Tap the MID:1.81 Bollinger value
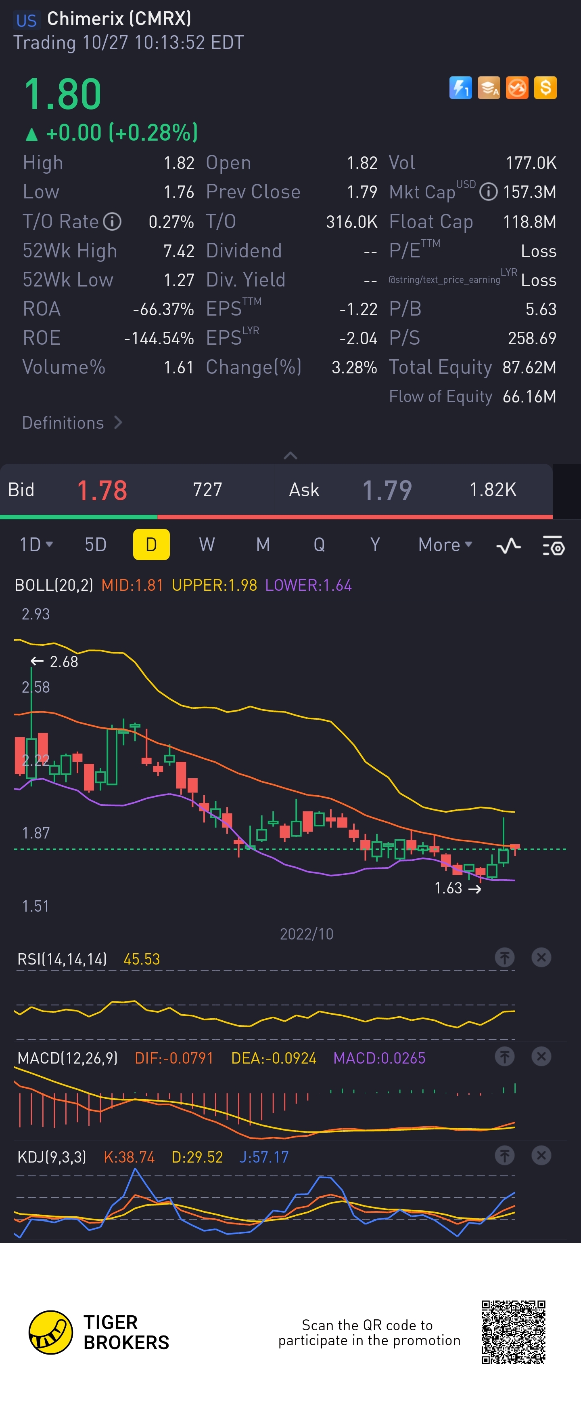581x1422 pixels. [132, 585]
